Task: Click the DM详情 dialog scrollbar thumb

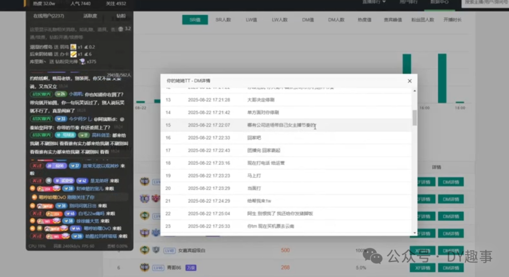Action: (x=415, y=118)
